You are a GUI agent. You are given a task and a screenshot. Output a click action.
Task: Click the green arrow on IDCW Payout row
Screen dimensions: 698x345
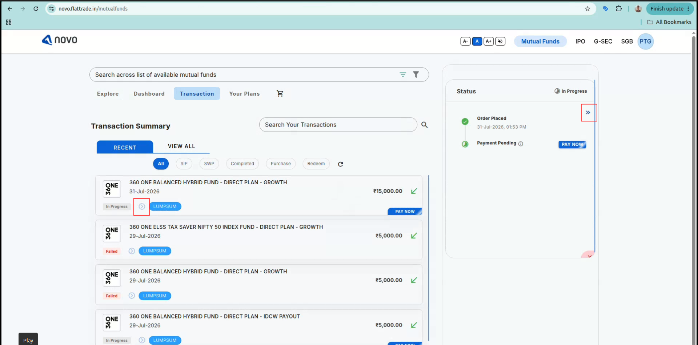[x=414, y=325]
